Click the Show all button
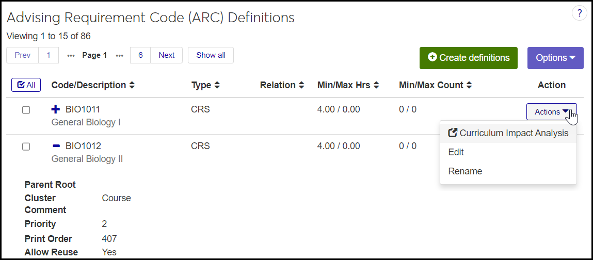The image size is (593, 260). point(211,55)
